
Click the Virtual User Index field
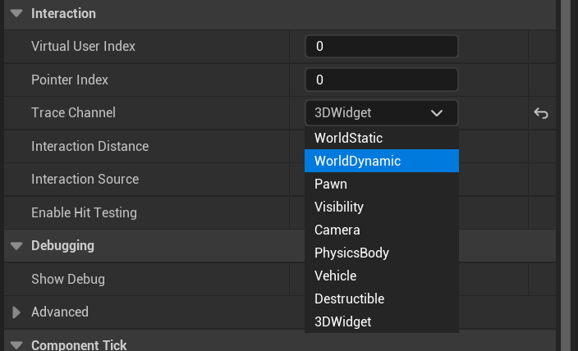click(x=381, y=47)
